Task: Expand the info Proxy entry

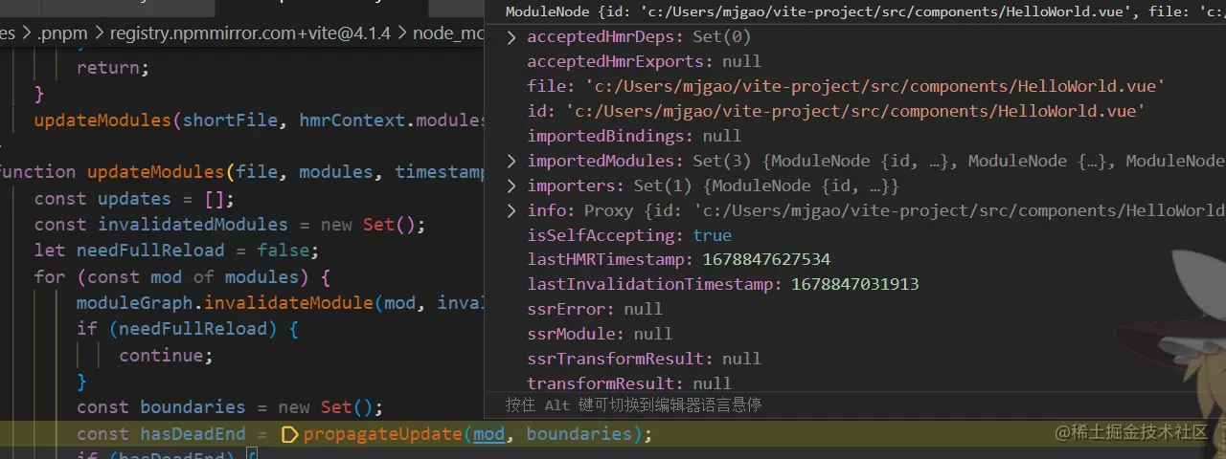Action: (511, 210)
